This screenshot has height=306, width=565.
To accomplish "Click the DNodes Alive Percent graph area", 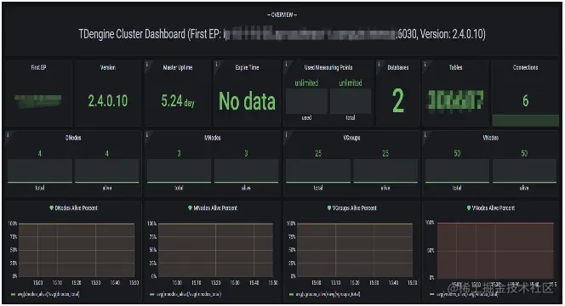I will [77, 250].
